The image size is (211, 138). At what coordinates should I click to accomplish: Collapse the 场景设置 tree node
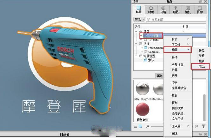click(136, 56)
